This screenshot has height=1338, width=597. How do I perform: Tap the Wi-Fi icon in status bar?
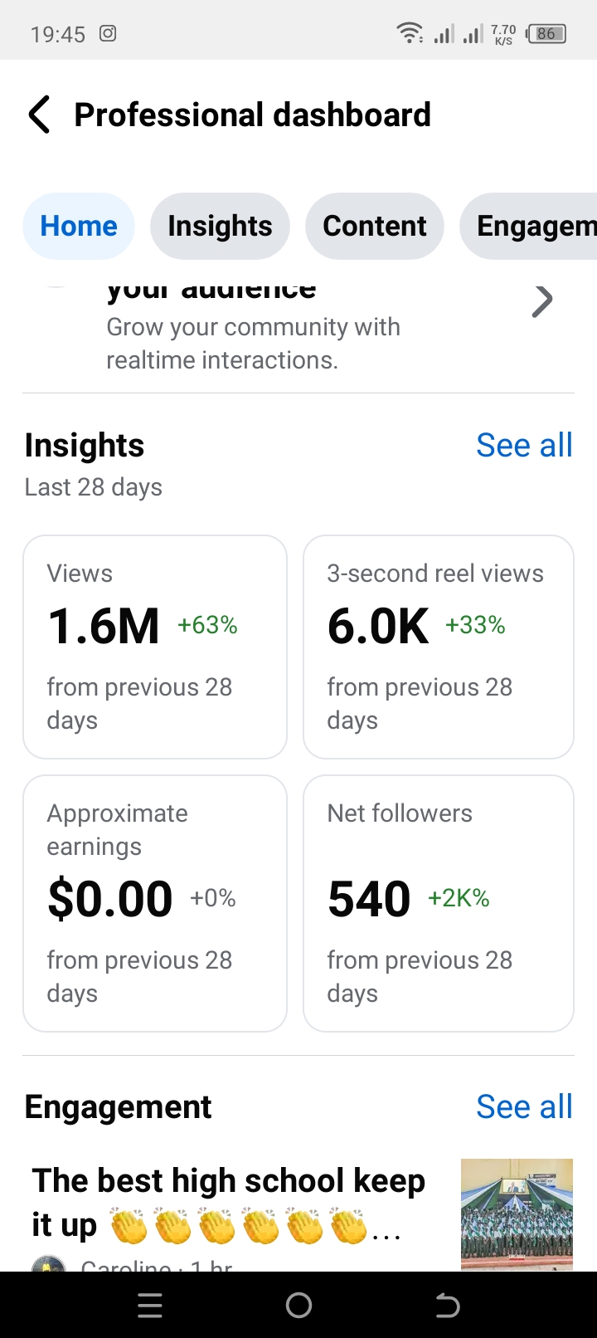tap(410, 34)
